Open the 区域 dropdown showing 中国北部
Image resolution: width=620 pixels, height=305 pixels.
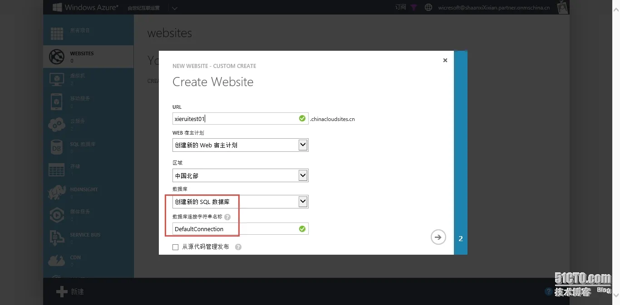tap(241, 175)
